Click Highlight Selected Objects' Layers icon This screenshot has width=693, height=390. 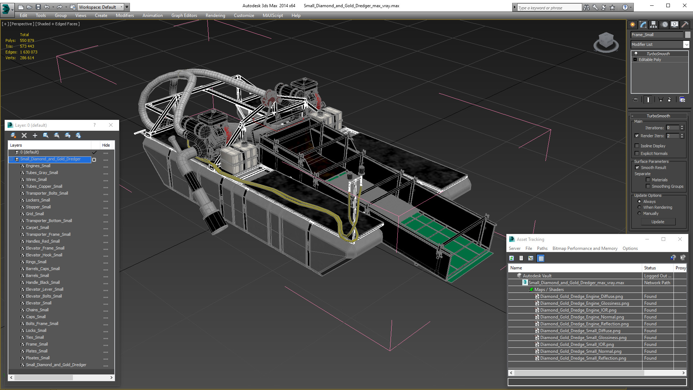[x=57, y=135]
